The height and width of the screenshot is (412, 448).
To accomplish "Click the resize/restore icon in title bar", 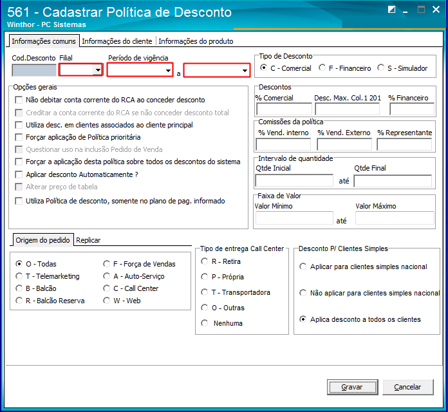I will [x=392, y=10].
